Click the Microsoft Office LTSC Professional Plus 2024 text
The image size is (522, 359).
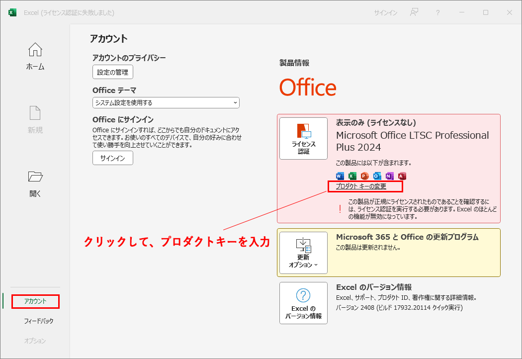pos(412,141)
